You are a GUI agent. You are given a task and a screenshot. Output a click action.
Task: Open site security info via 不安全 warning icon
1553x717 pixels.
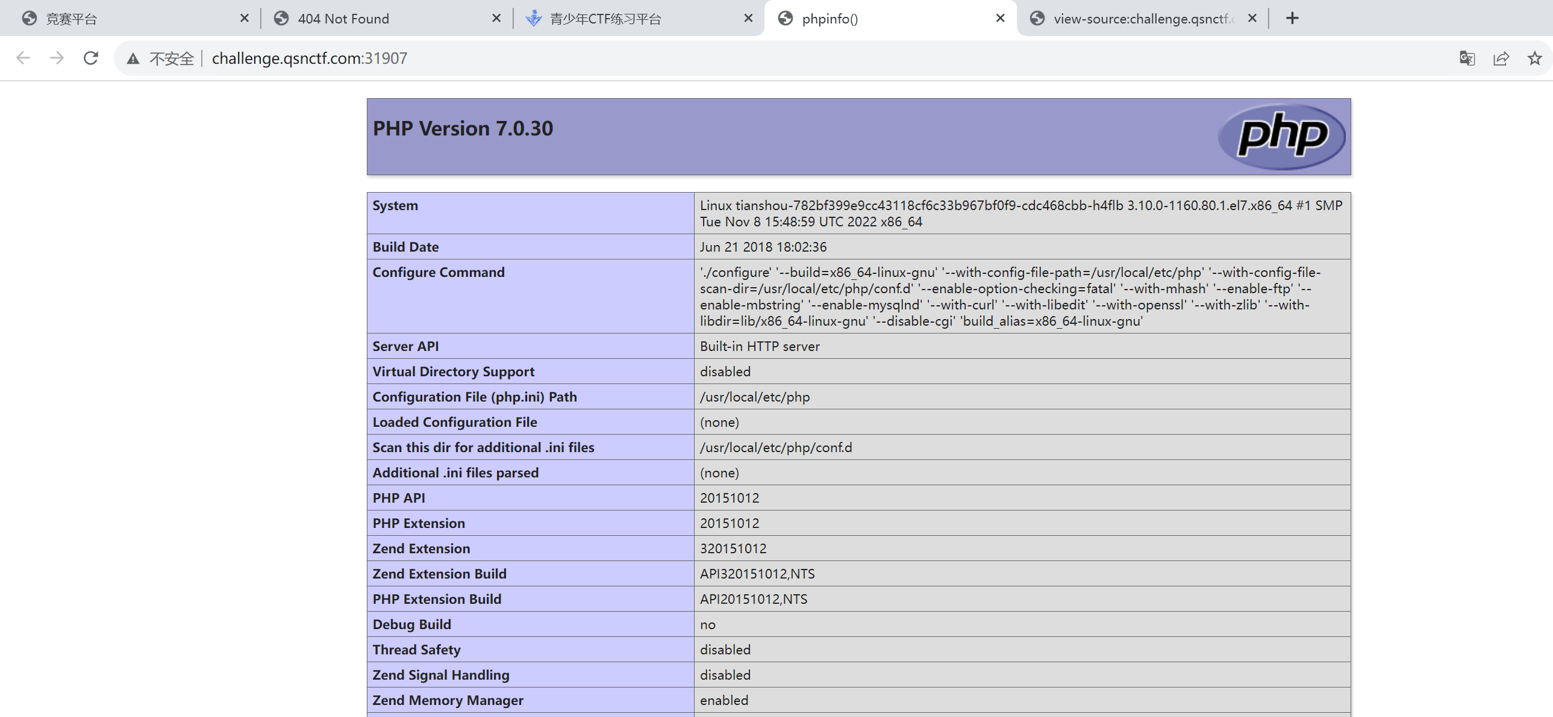[132, 58]
